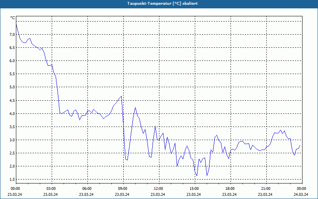This screenshot has height=199, width=318.
Task: Click the 1,5 y-axis label
Action: [x=12, y=179]
